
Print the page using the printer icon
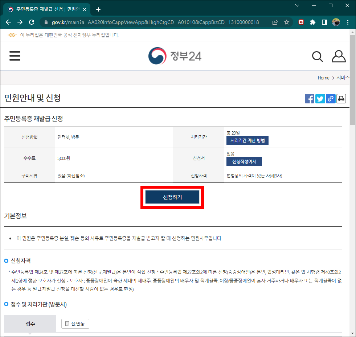tap(341, 98)
